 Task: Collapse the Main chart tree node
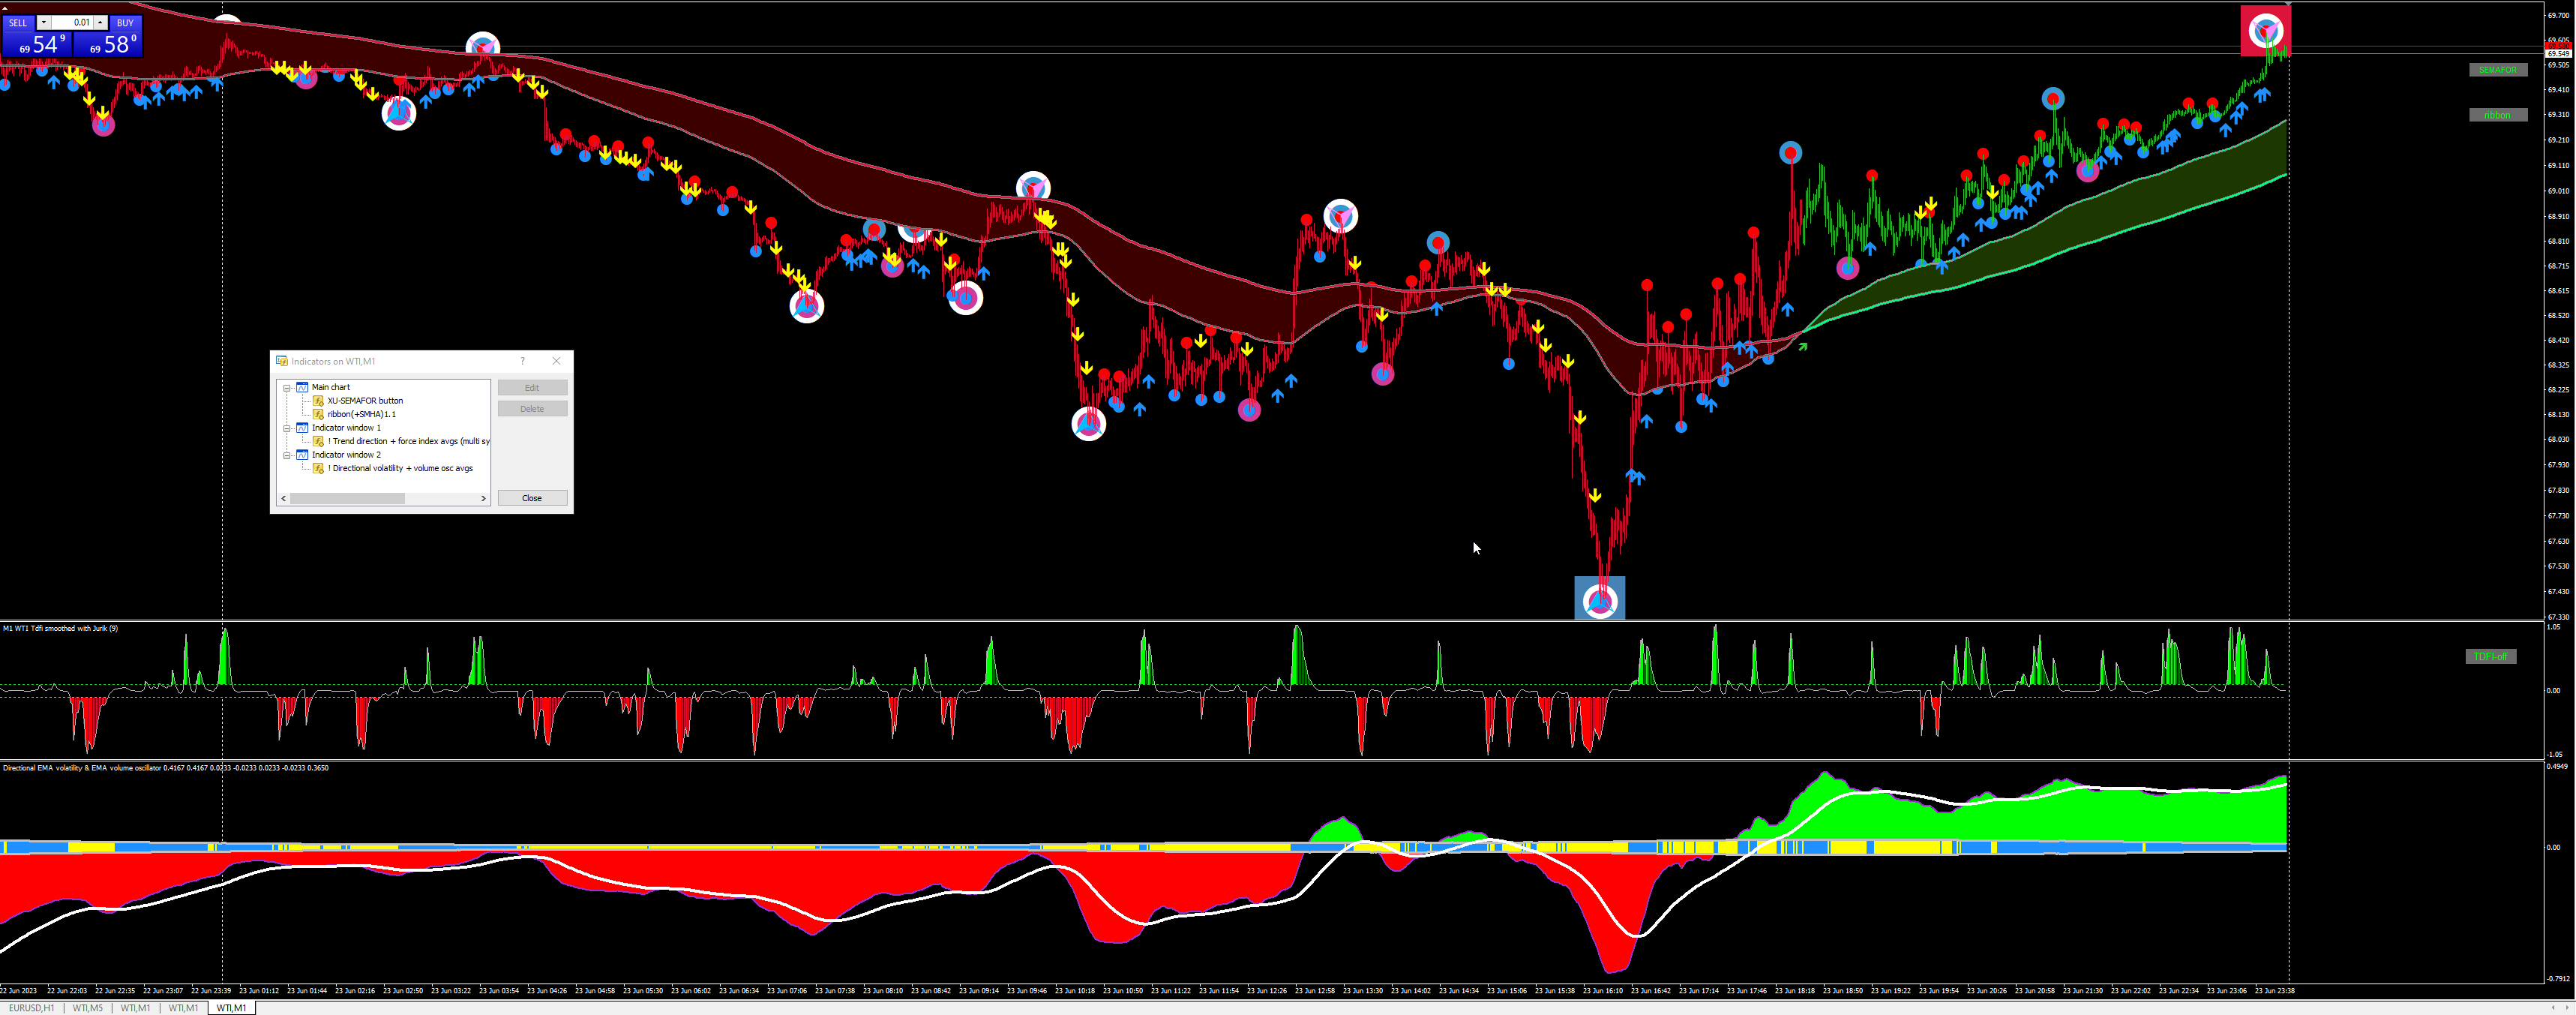pyautogui.click(x=287, y=387)
